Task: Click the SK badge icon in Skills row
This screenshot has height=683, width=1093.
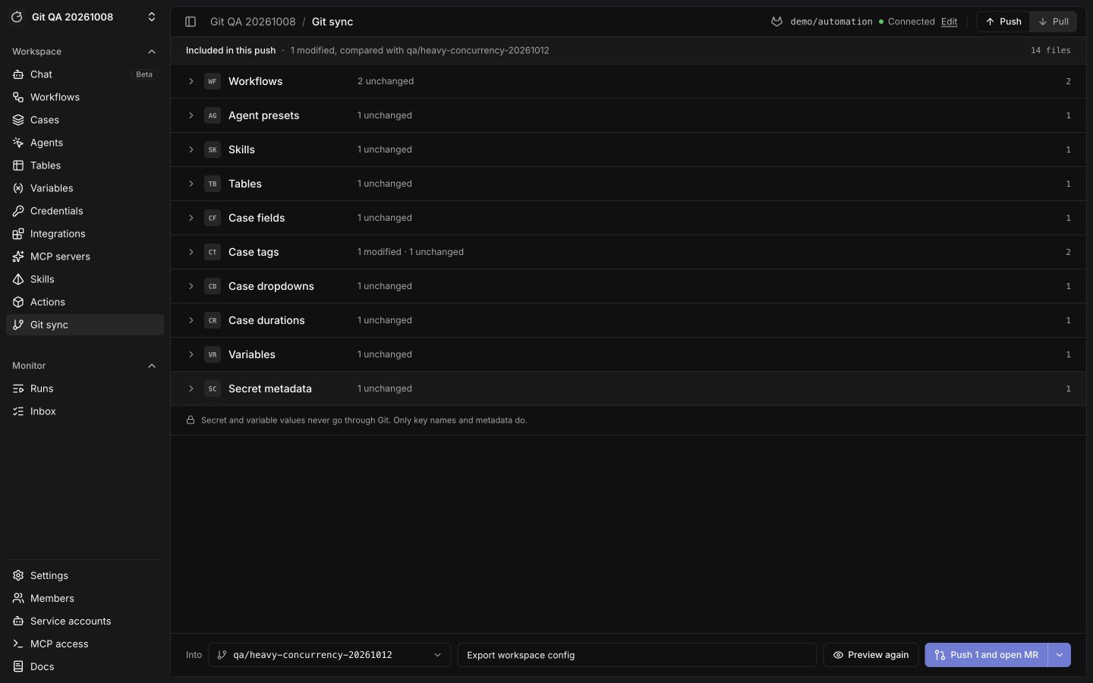Action: pos(213,150)
